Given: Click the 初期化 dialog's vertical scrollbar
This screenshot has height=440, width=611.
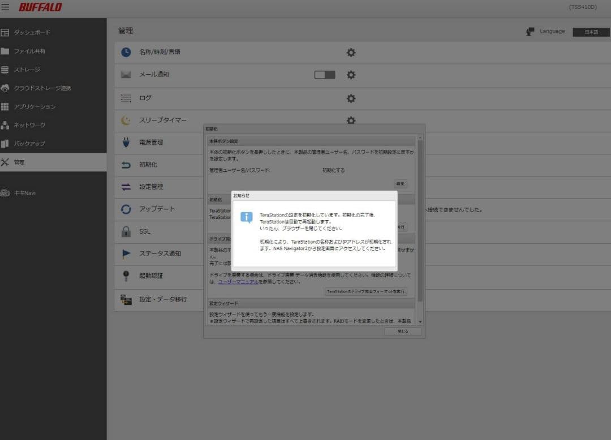Looking at the screenshot, I should pos(420,226).
